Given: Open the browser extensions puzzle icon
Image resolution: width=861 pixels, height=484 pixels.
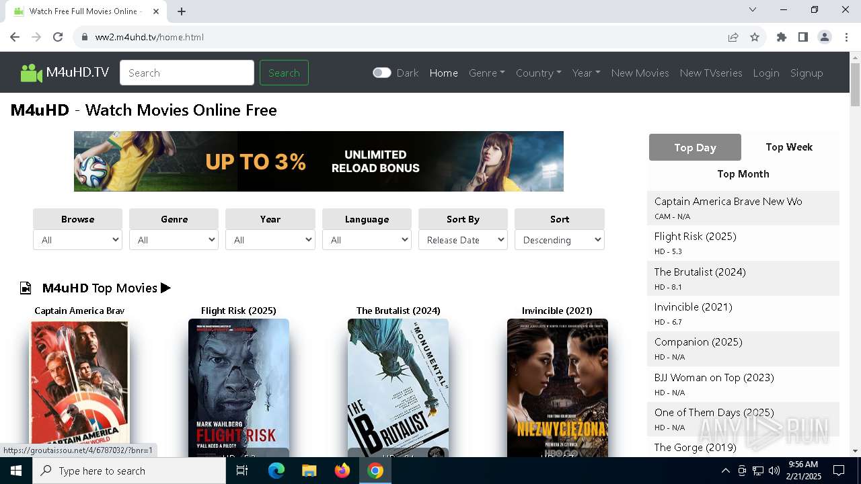Looking at the screenshot, I should point(782,37).
